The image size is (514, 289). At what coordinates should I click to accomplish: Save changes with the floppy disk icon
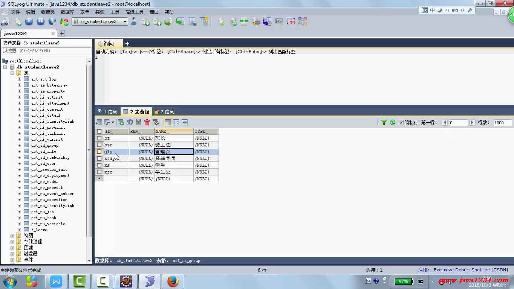pos(138,122)
